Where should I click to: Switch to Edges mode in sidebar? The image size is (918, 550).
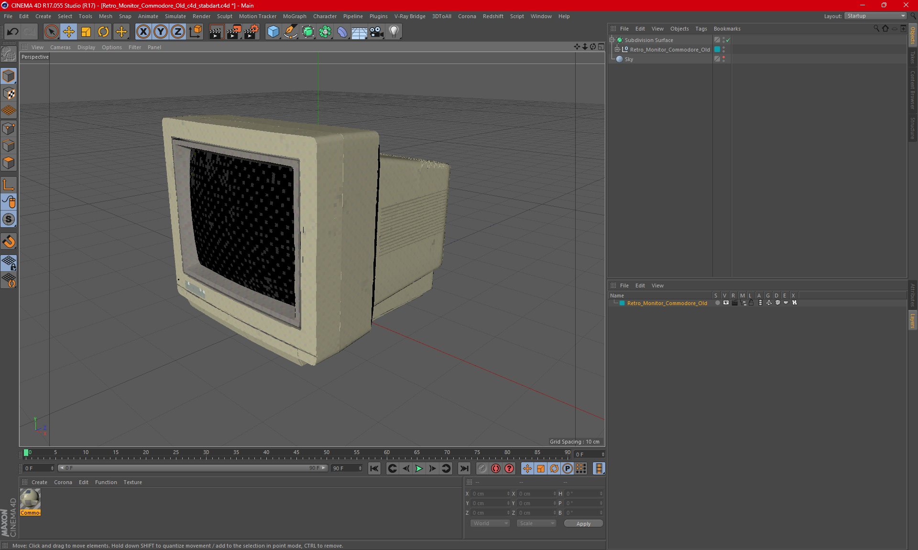(9, 146)
